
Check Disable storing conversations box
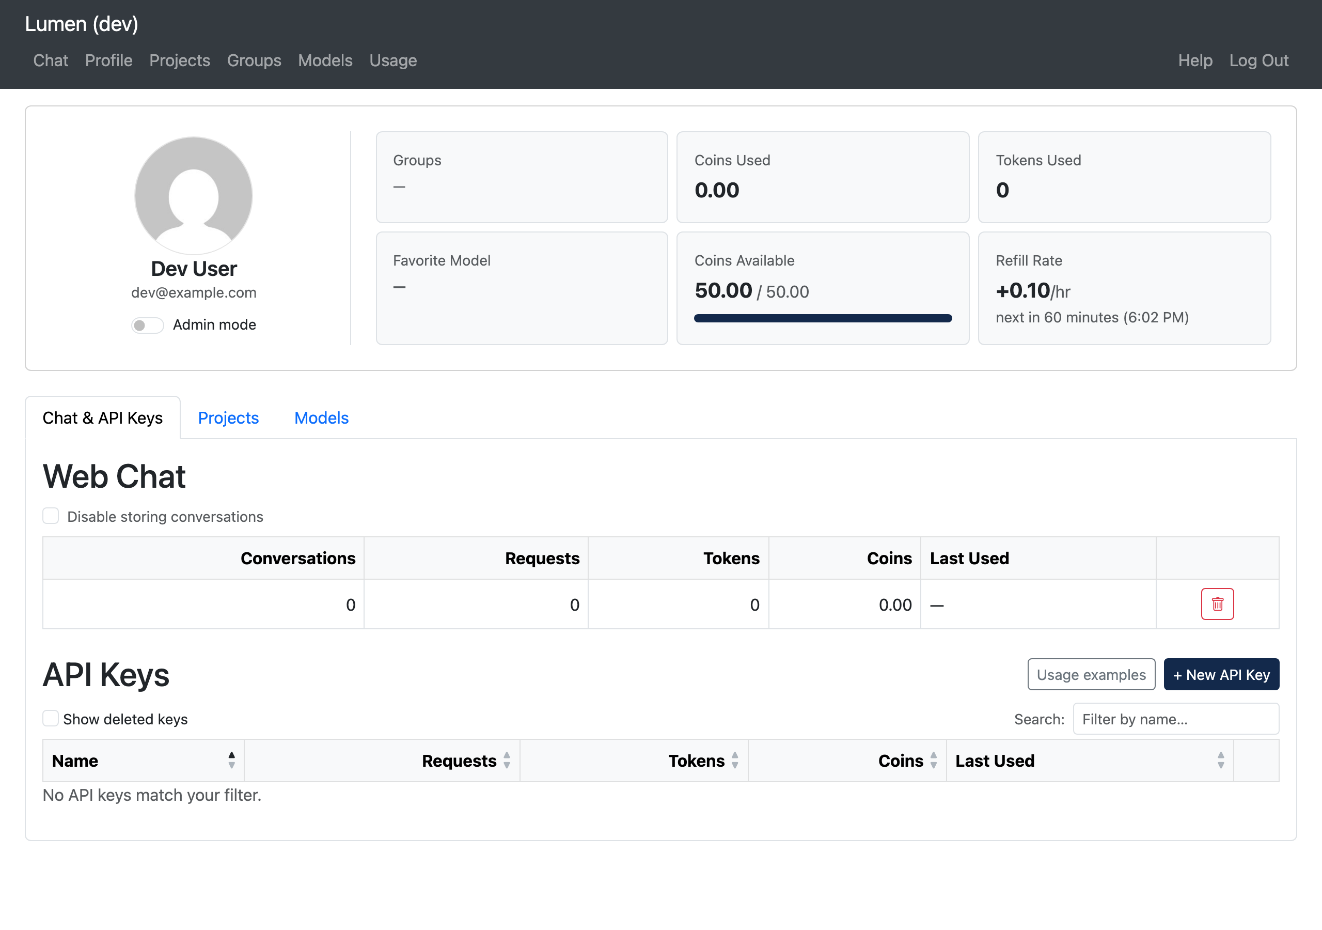(51, 516)
